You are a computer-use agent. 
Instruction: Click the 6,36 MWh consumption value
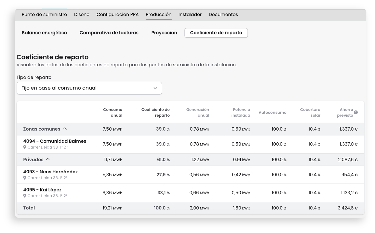[x=113, y=193]
